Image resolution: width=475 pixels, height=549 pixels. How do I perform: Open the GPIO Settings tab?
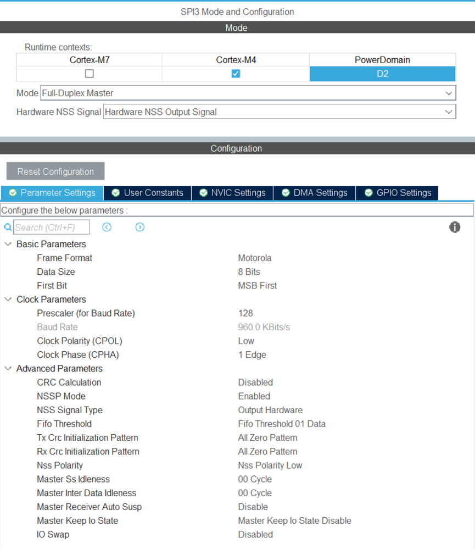point(398,193)
